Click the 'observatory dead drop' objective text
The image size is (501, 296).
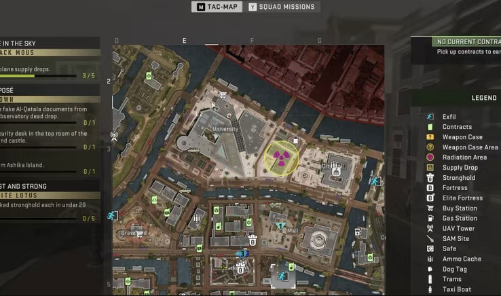(29, 116)
